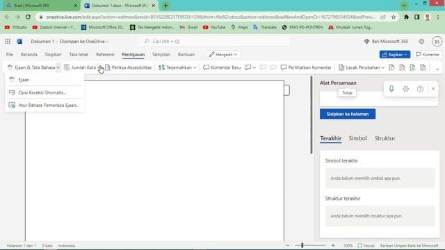
Task: Click the Cari search box
Action: 215,42
